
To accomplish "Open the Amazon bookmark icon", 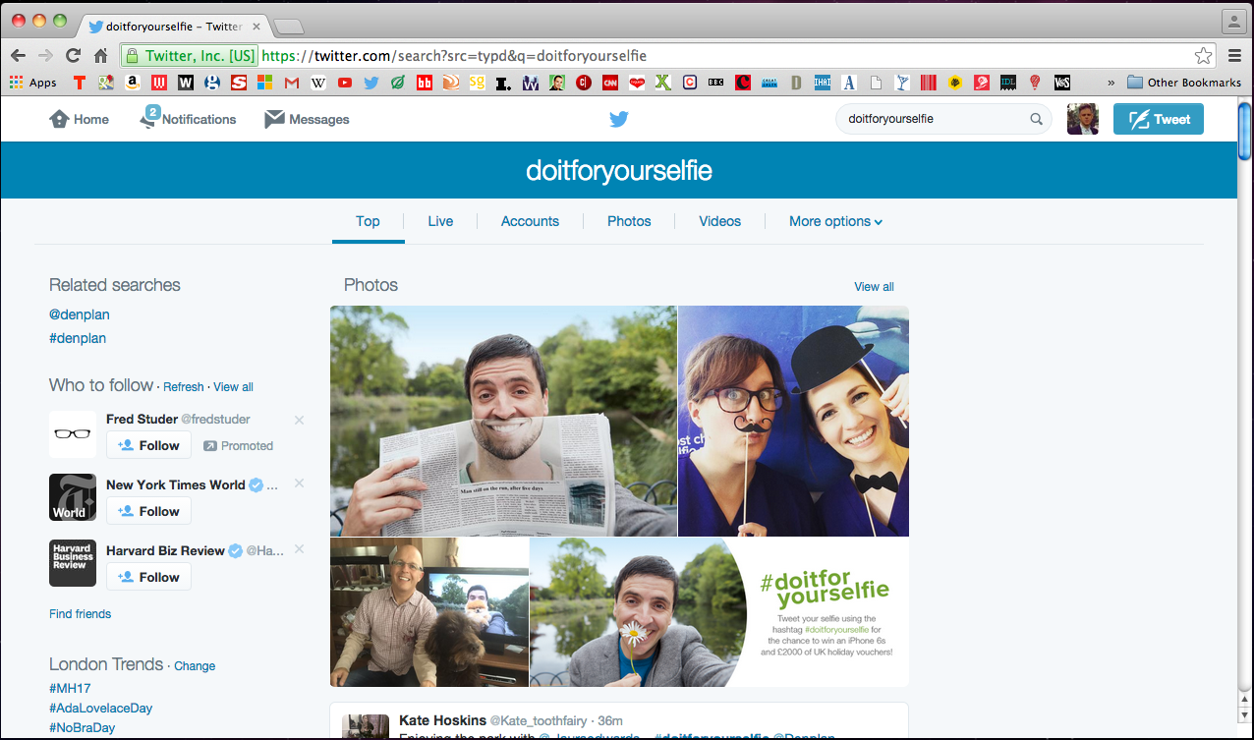I will coord(132,83).
